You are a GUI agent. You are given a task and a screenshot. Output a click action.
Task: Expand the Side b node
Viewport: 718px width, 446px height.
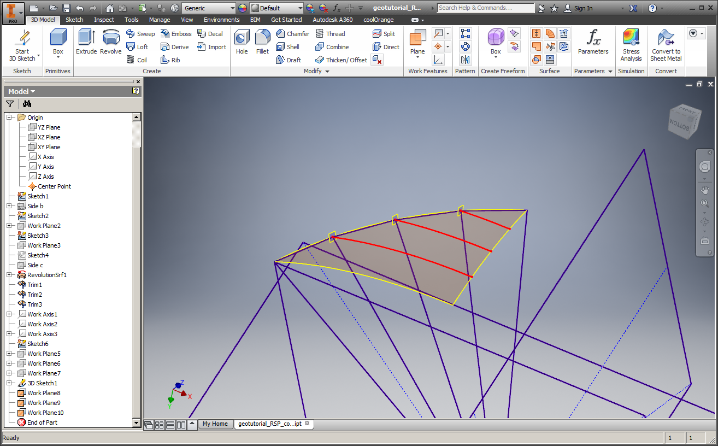pyautogui.click(x=9, y=206)
